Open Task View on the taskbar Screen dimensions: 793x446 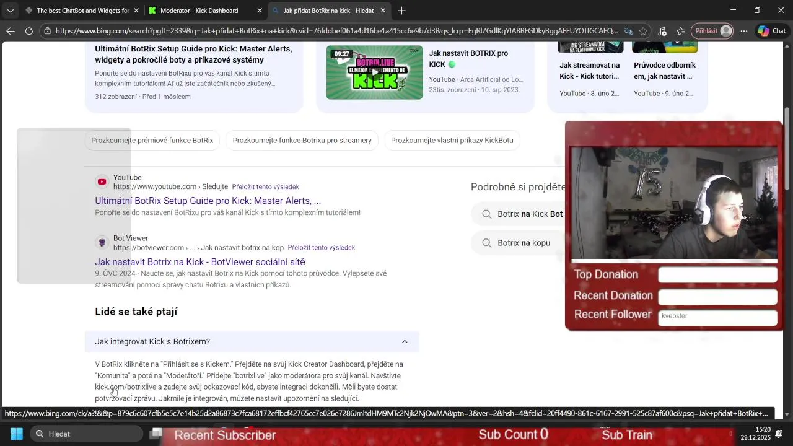156,434
